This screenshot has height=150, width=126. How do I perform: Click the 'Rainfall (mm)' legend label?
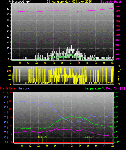(x=8, y=88)
